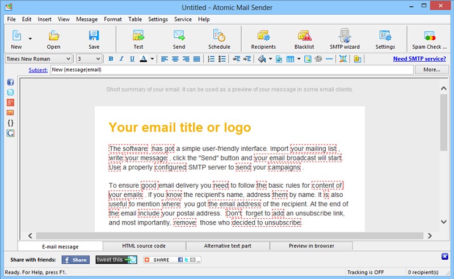
Task: Click the More... button
Action: click(x=431, y=70)
